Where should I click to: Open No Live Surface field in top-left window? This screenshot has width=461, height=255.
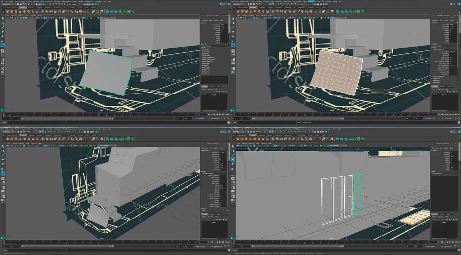(71, 4)
